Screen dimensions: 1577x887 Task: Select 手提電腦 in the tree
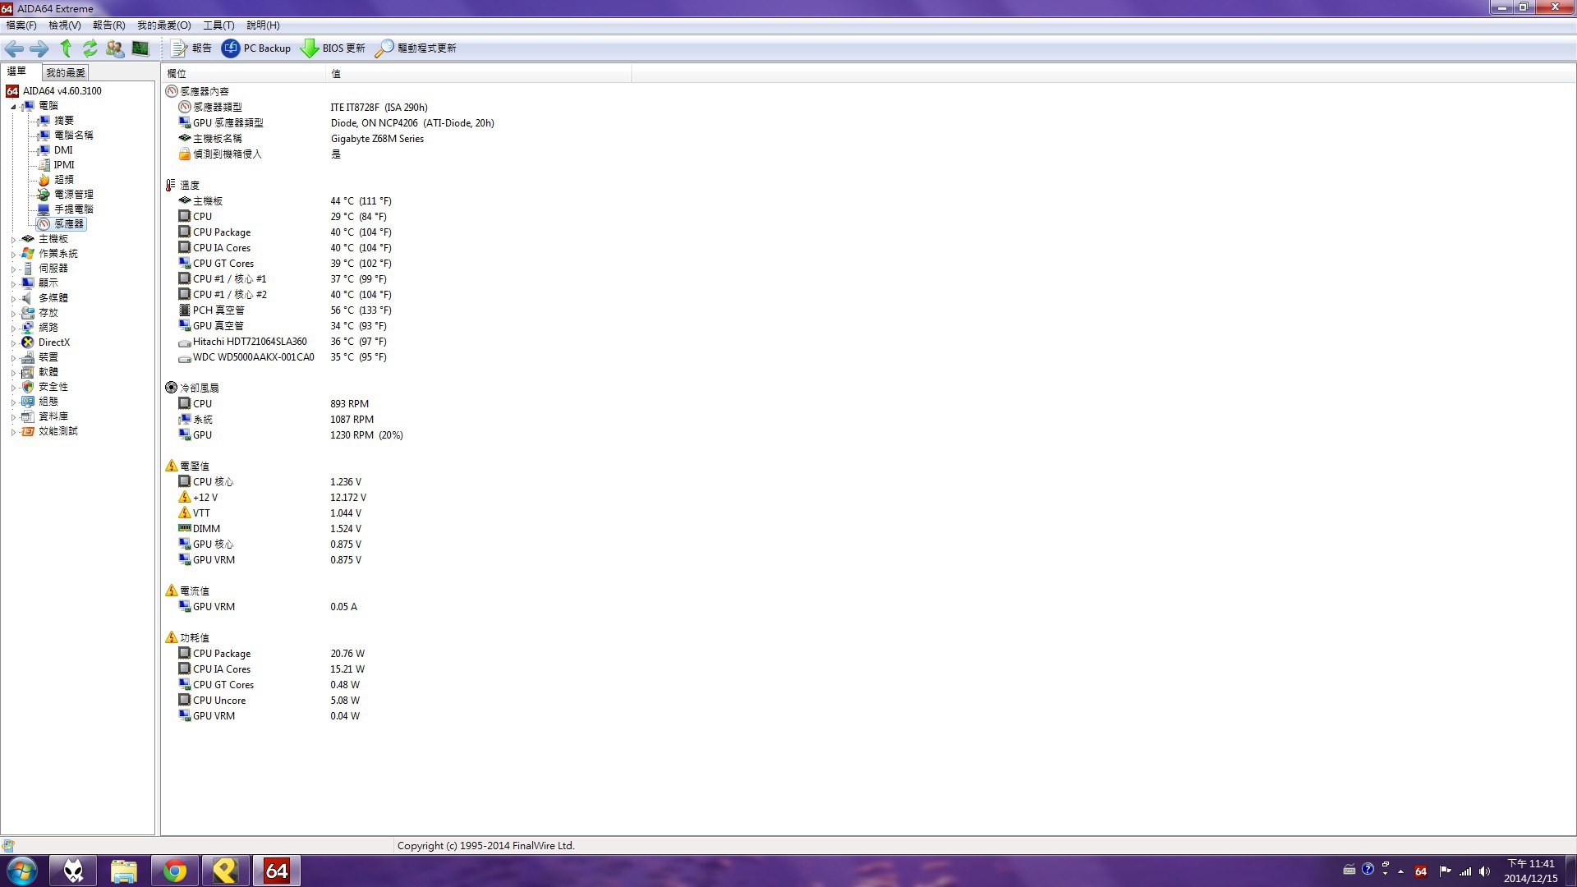pos(74,209)
